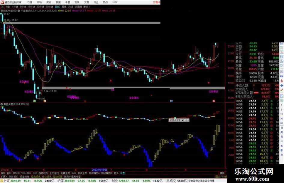
Task: Click the 5日大宗流入 row
Action: pyautogui.click(x=257, y=96)
